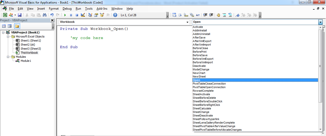Collapse the Microsoft Excel Objects folder
The height and width of the screenshot is (136, 326).
(8, 36)
